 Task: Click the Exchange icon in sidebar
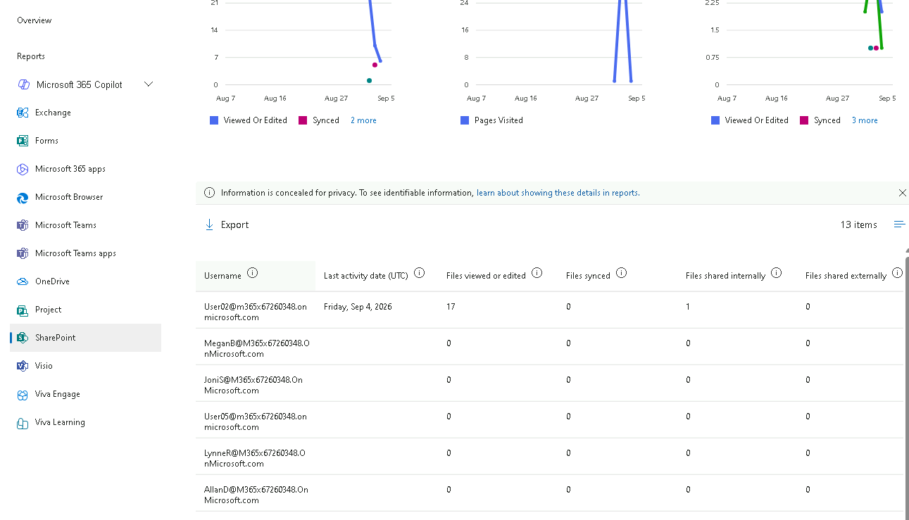(23, 113)
